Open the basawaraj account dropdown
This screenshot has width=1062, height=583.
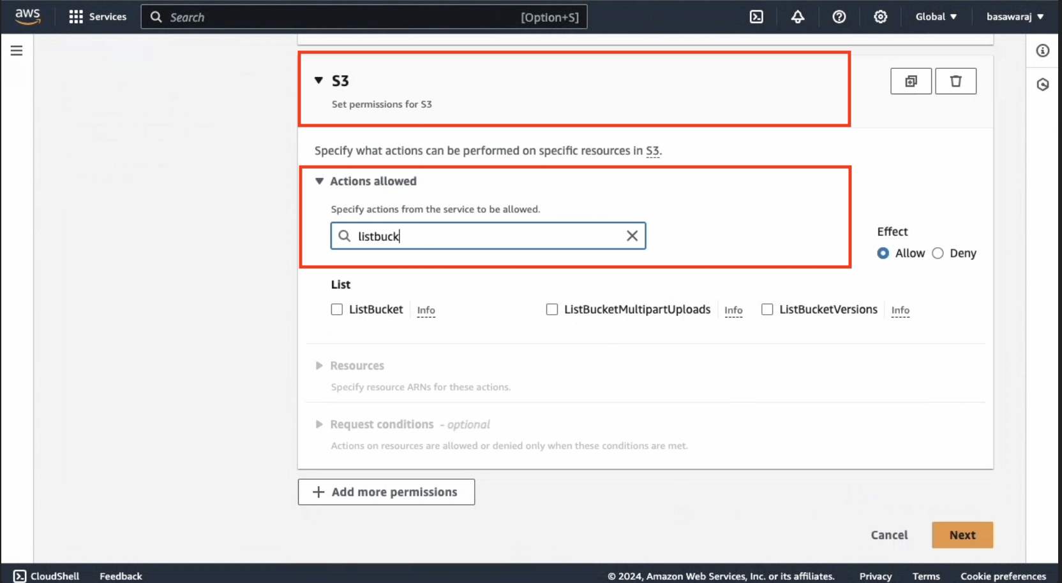(x=1015, y=17)
